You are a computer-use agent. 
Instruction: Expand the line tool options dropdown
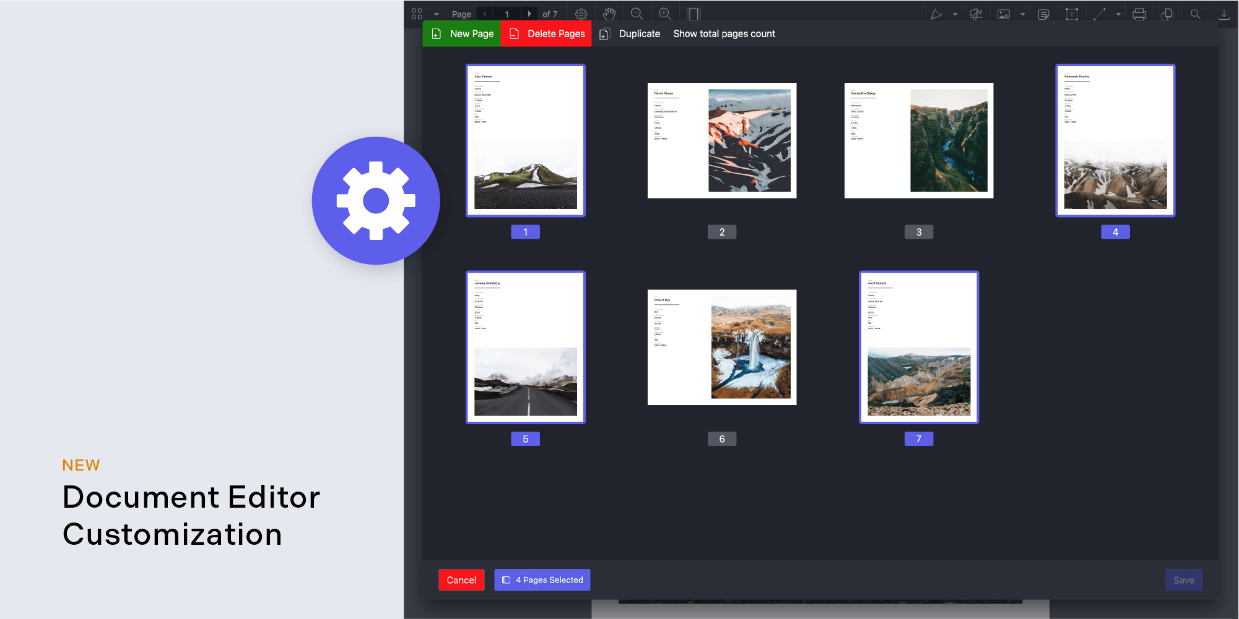(x=1118, y=13)
